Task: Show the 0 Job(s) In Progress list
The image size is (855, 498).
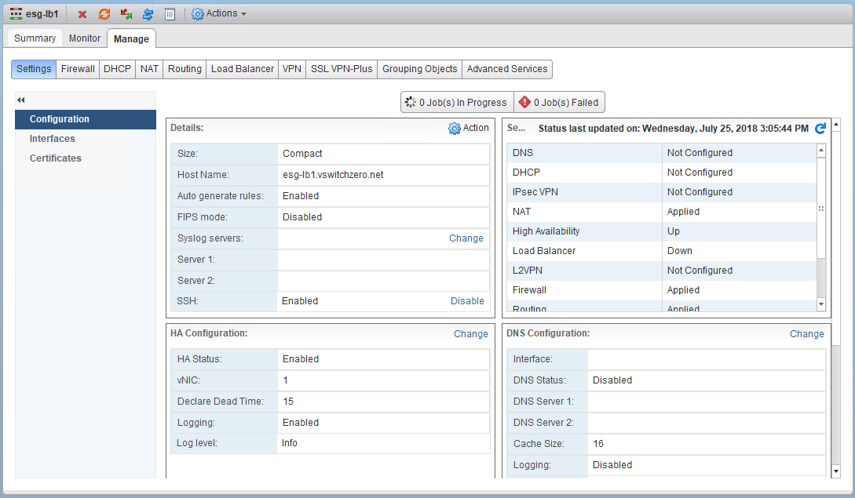Action: click(457, 103)
